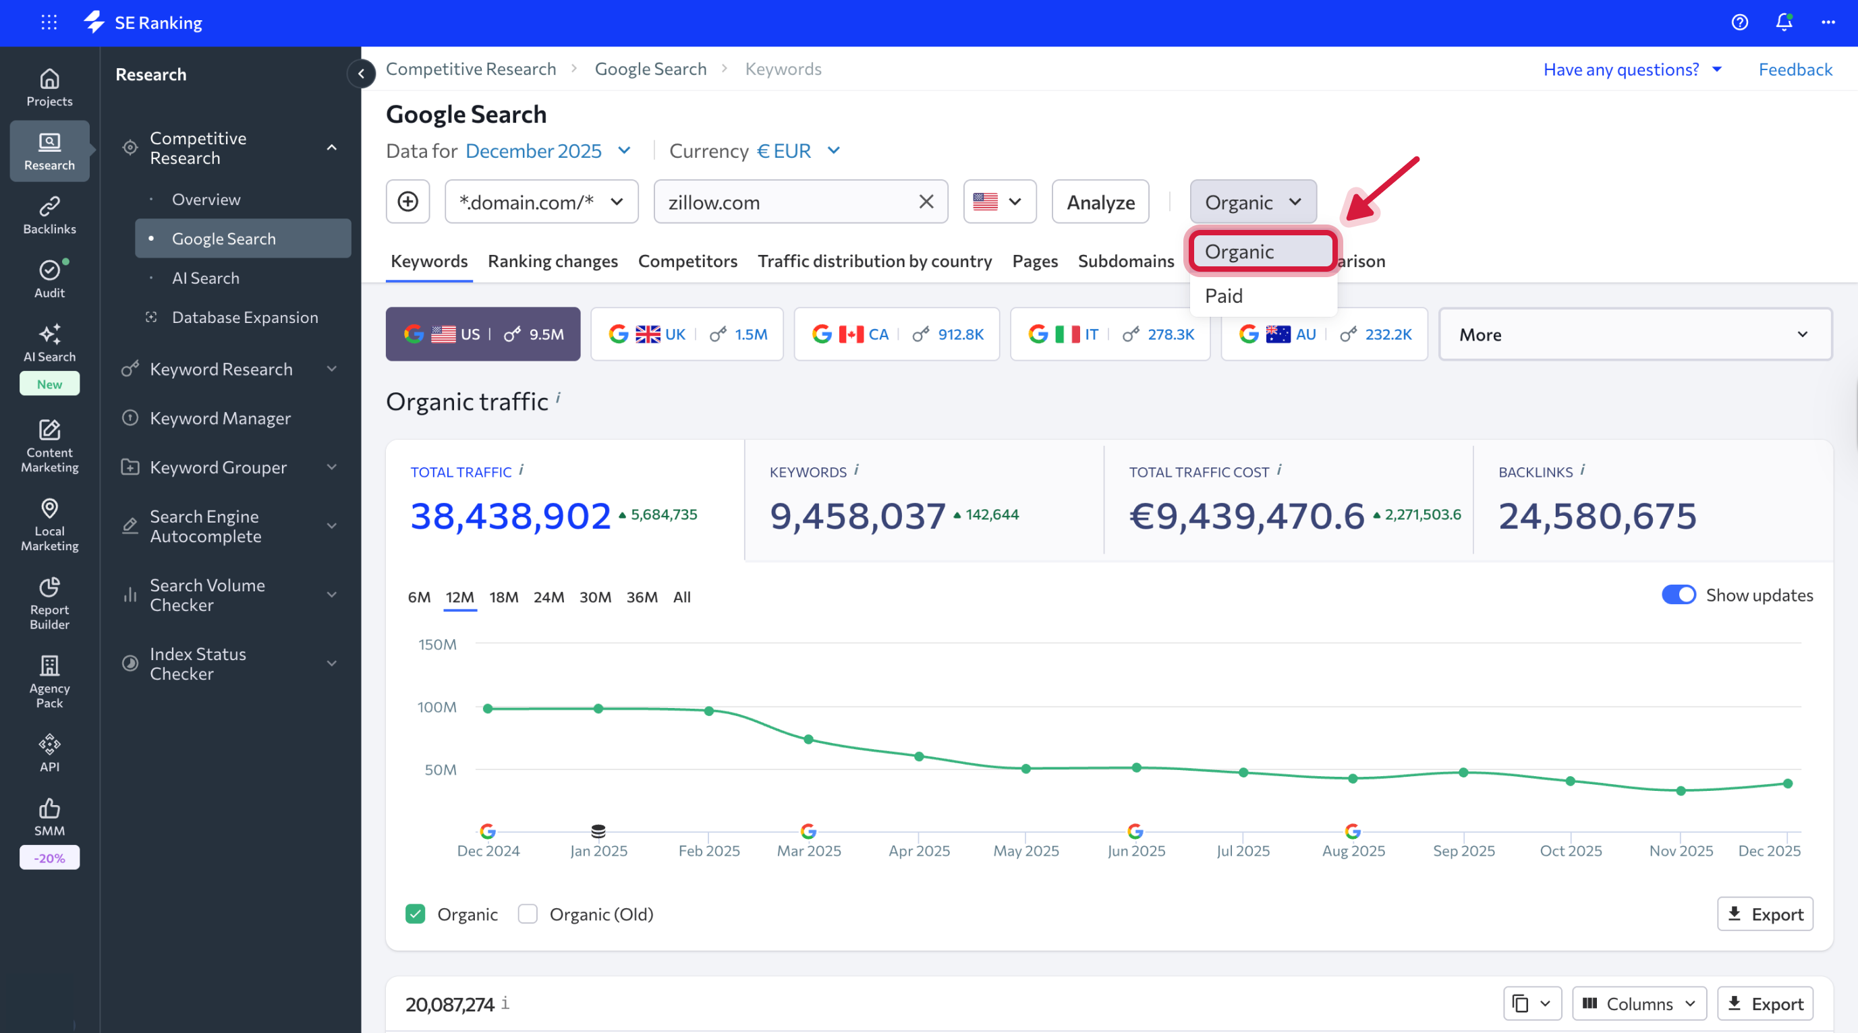The image size is (1858, 1033).
Task: Select Paid from the dropdown list
Action: [1223, 295]
